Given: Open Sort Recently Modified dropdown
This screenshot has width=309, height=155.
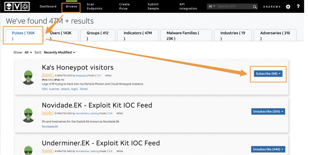Looking at the screenshot, I should pos(59,52).
